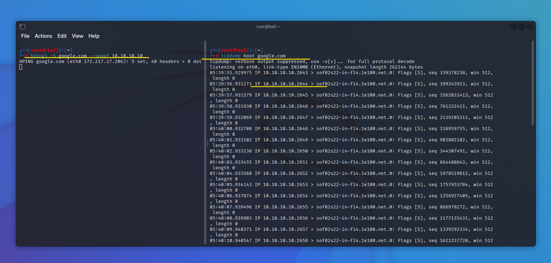Open the Edit menu
Image resolution: width=551 pixels, height=263 pixels.
point(62,36)
